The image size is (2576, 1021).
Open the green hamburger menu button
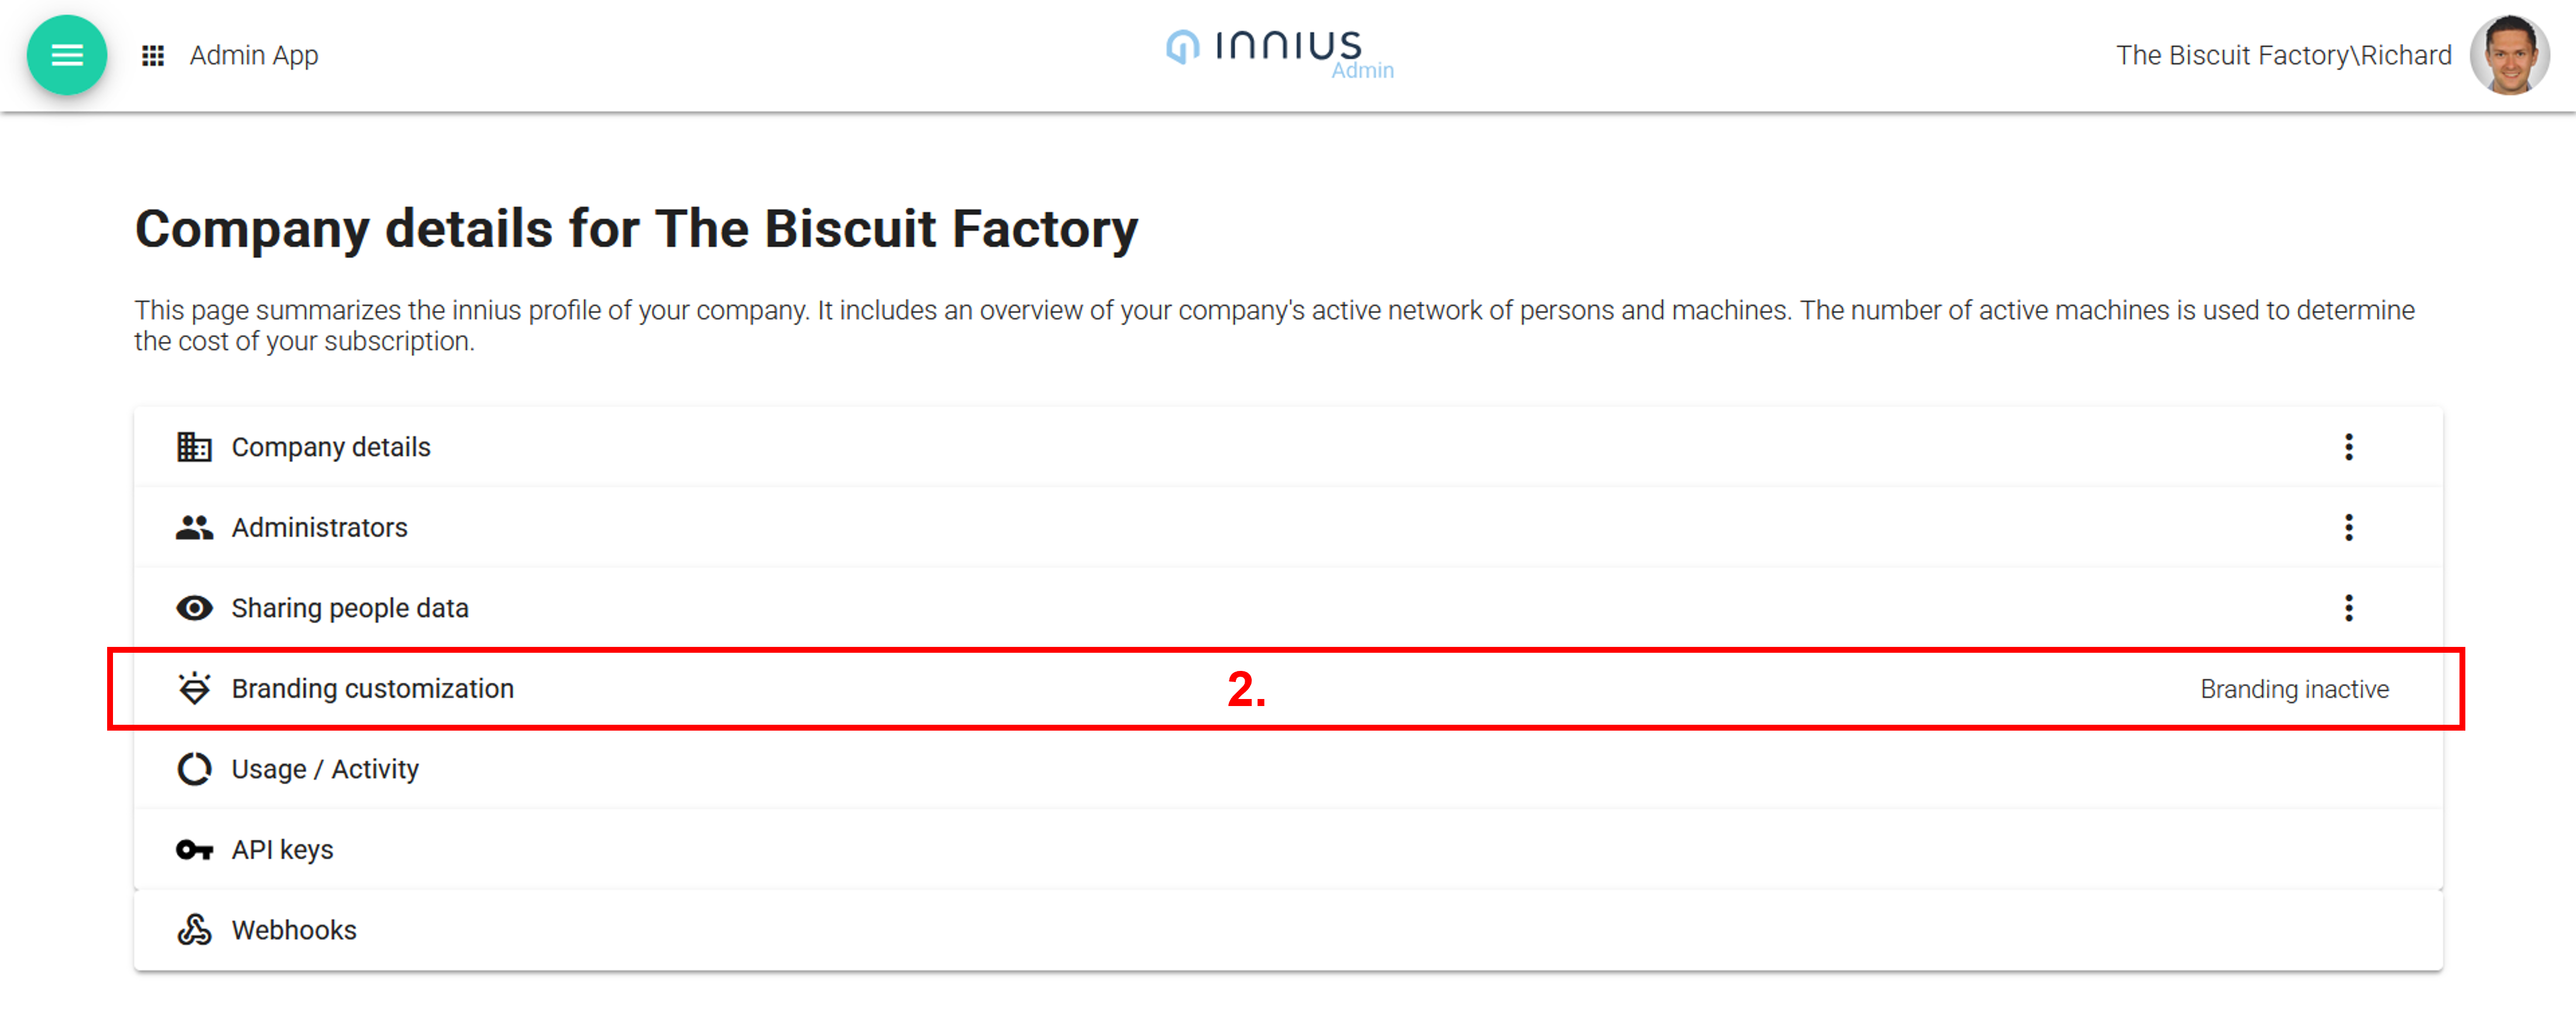(67, 55)
